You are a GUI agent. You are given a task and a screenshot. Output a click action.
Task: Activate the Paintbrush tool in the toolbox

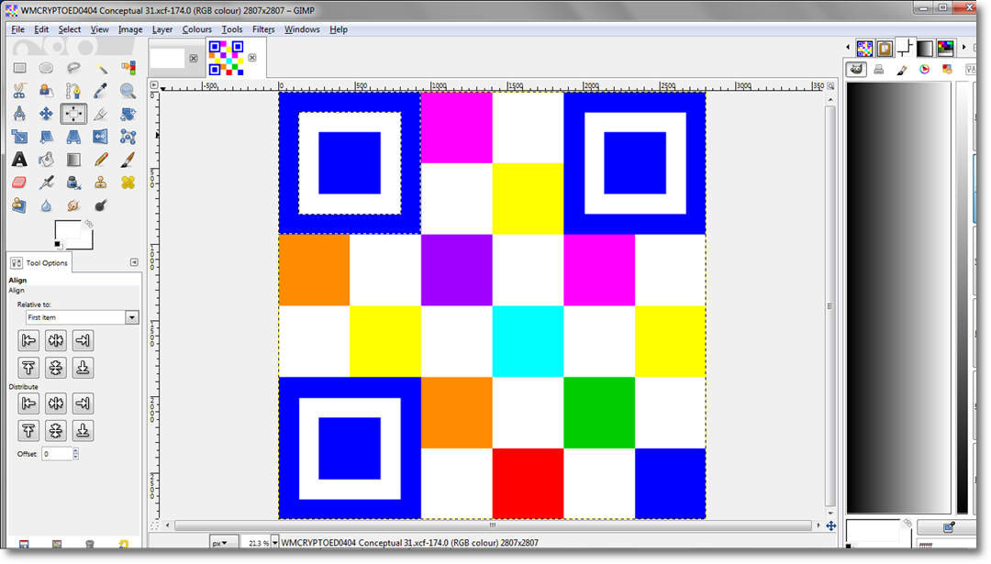click(x=128, y=160)
